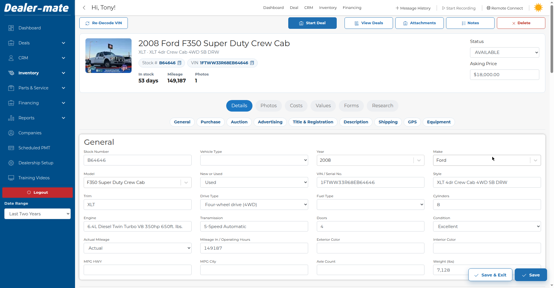Copy the stock number B64646 via copy icon
Screen dimensions: 554x288
click(x=179, y=63)
